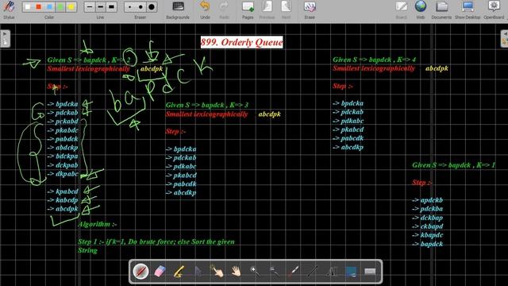Select the Laser Pointer tool
The image size is (508, 286).
[x=293, y=272]
